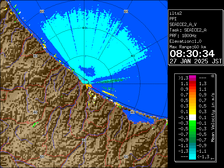This screenshot has height=168, width=224.
Task: Click the green echo cluster inland southwest
Action: point(35,125)
